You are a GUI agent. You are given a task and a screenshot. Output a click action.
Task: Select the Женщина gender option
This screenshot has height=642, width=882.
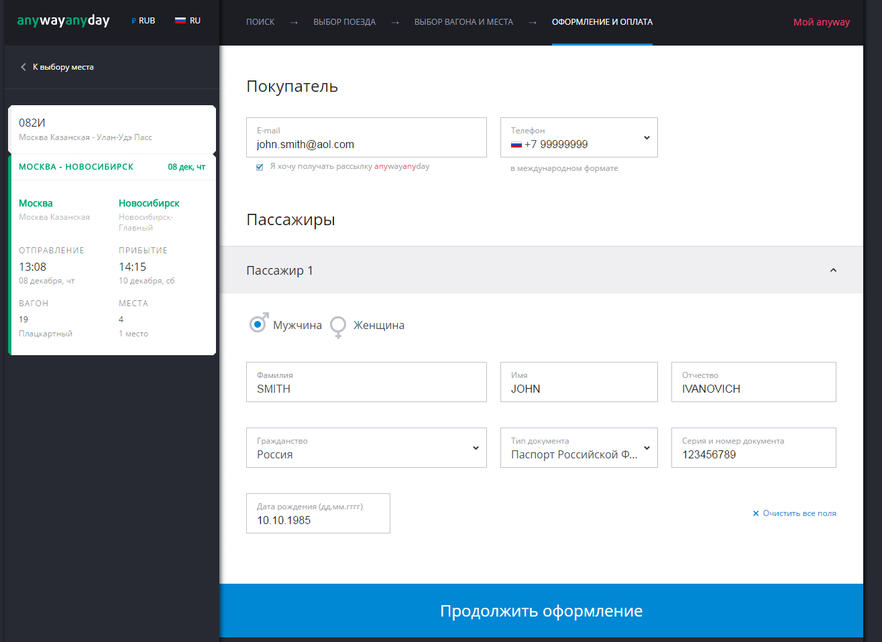[x=339, y=326]
